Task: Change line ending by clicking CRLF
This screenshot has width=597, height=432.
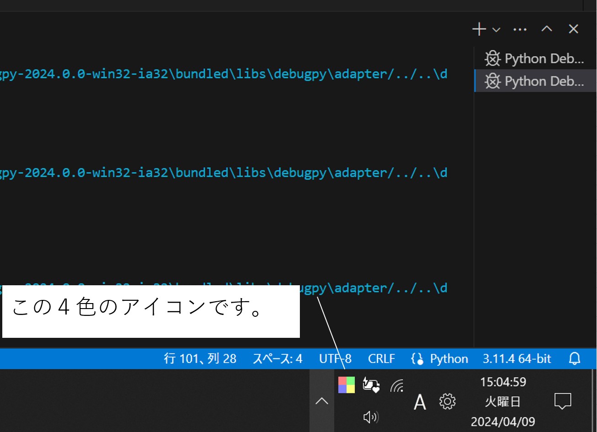Action: click(x=381, y=358)
